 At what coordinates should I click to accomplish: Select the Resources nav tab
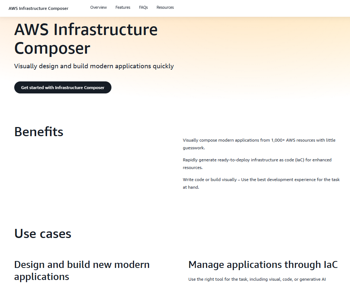pyautogui.click(x=165, y=7)
